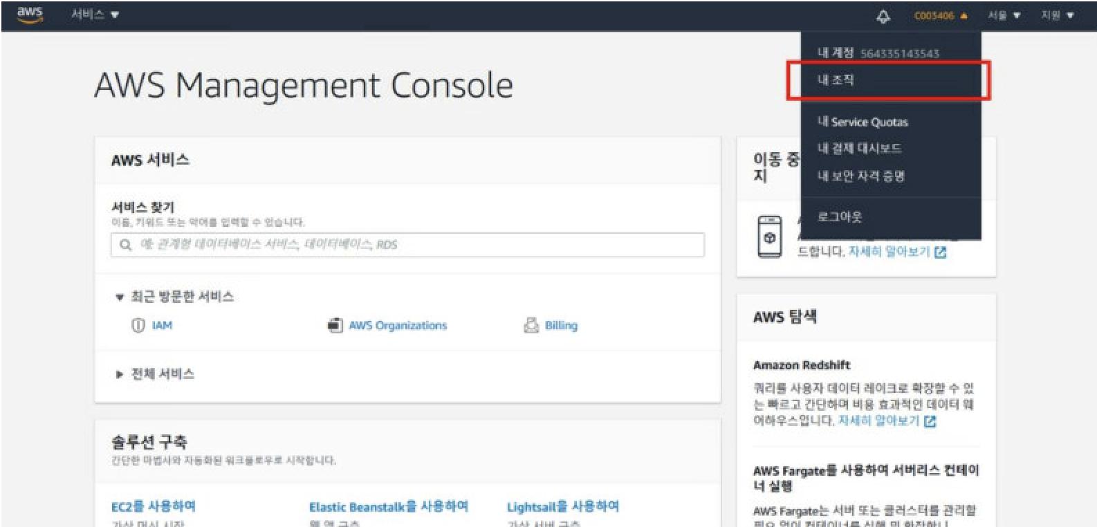
Task: Click the AWS Organizations briefcase icon
Action: [335, 325]
